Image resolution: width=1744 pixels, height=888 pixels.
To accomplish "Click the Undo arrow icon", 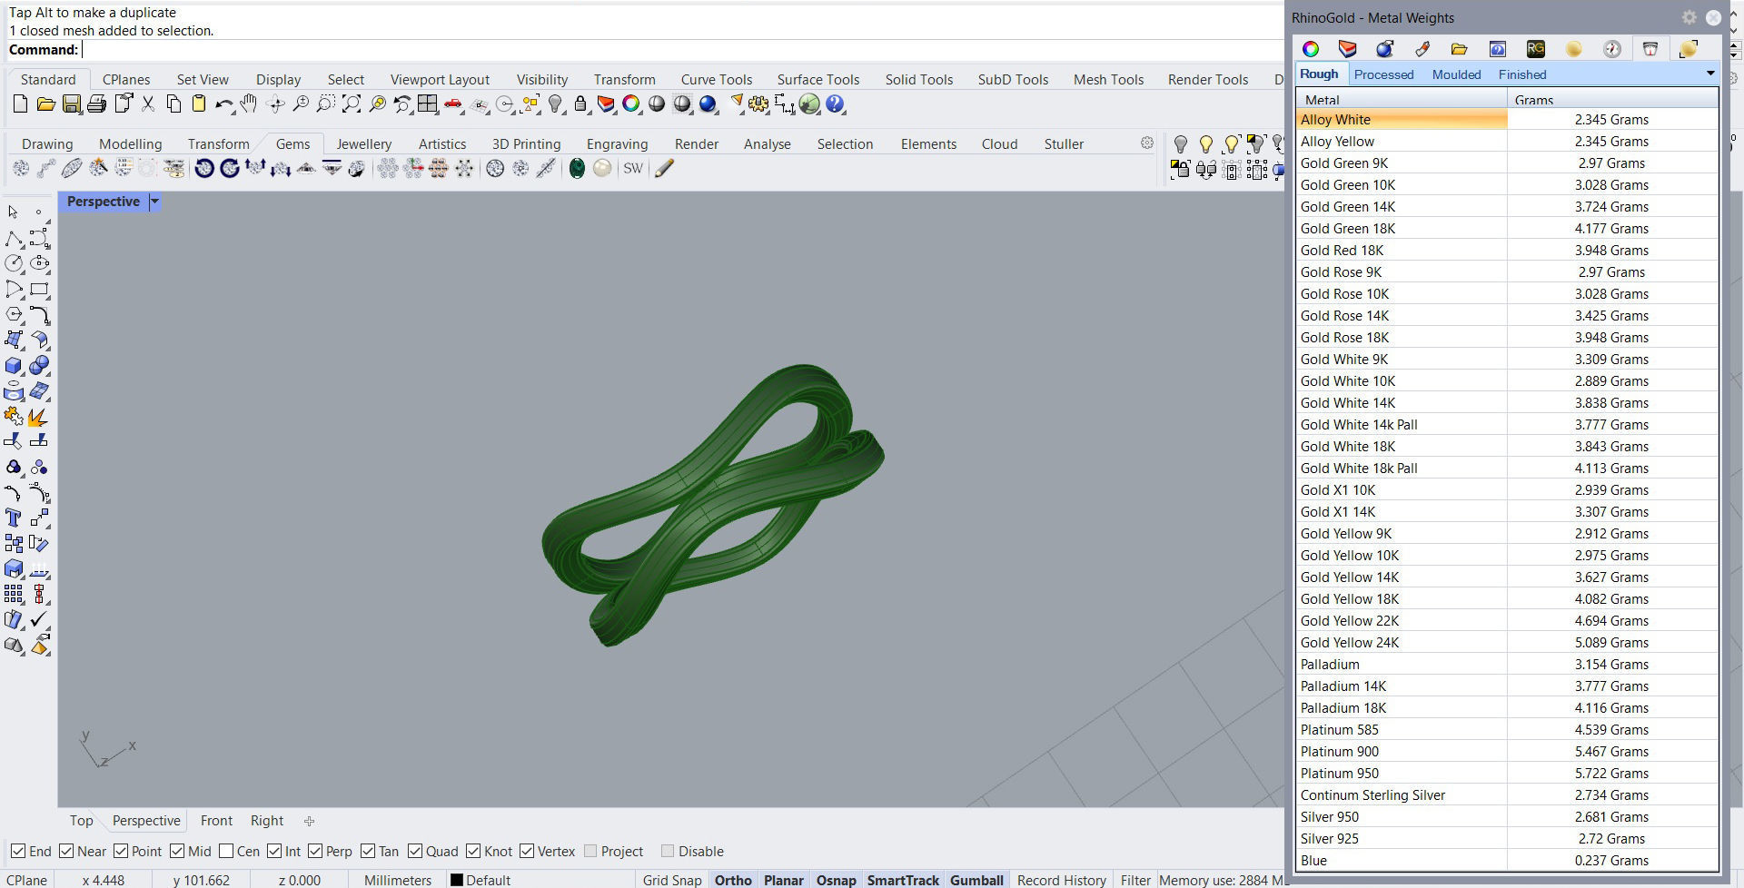I will [223, 104].
